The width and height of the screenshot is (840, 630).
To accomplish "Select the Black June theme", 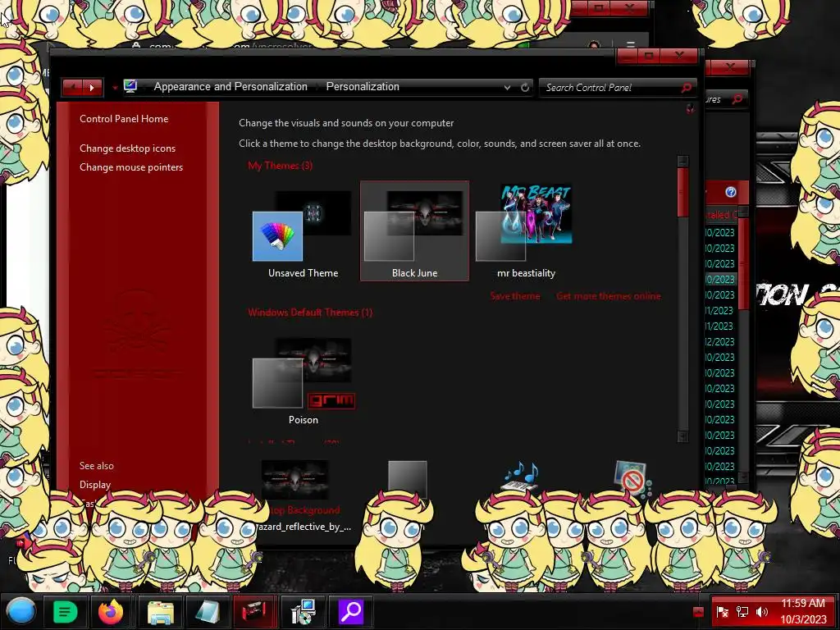I will pos(414,231).
